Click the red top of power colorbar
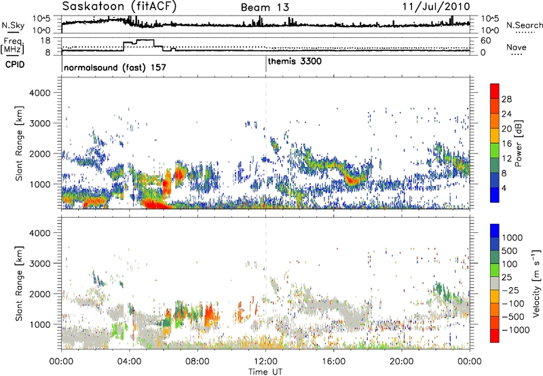Screen dimensions: 543x376 coord(495,91)
